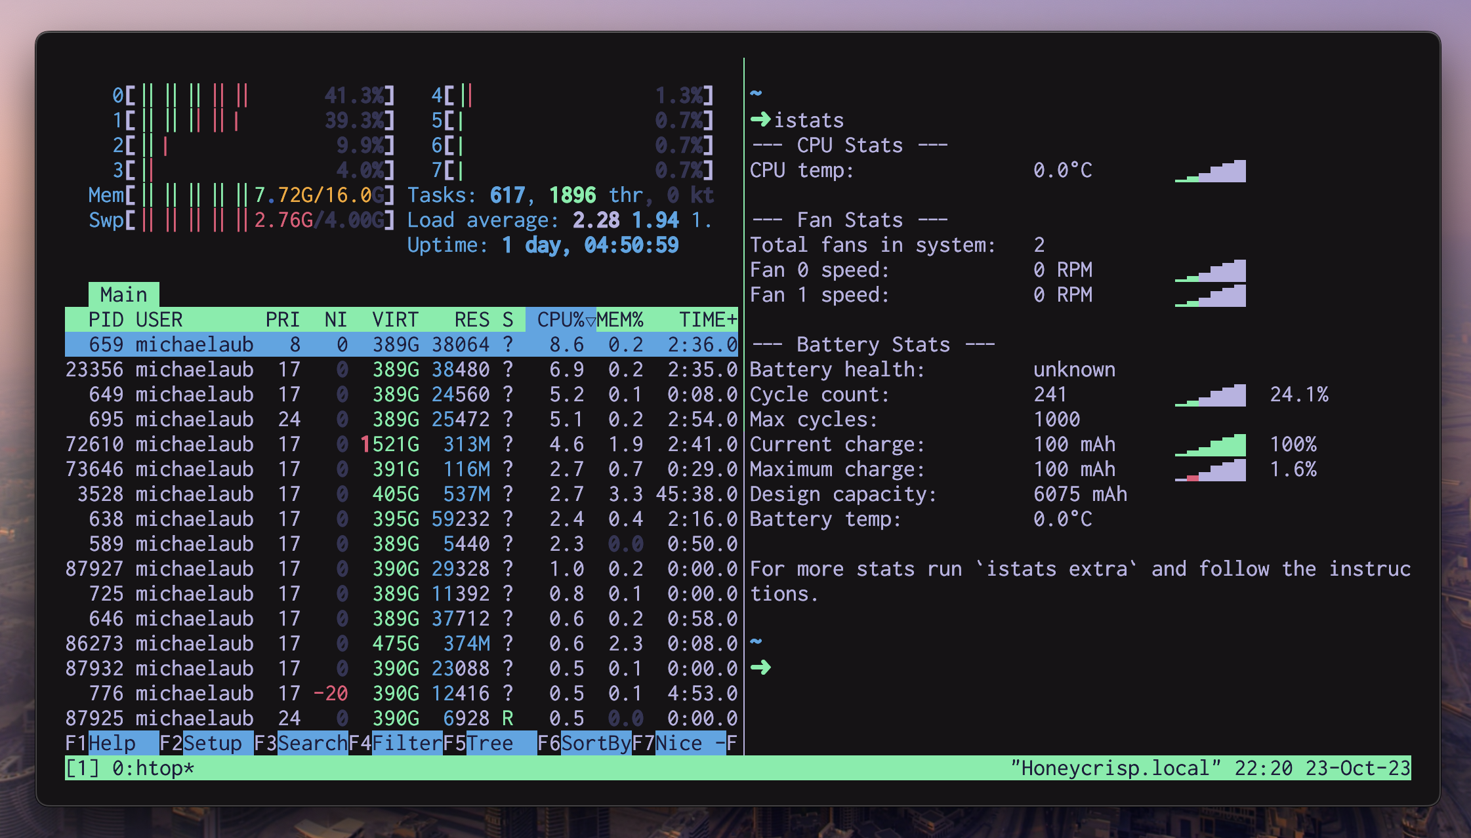Open F2 Setup in htop footer
Screen dimensions: 1471x838
[206, 743]
